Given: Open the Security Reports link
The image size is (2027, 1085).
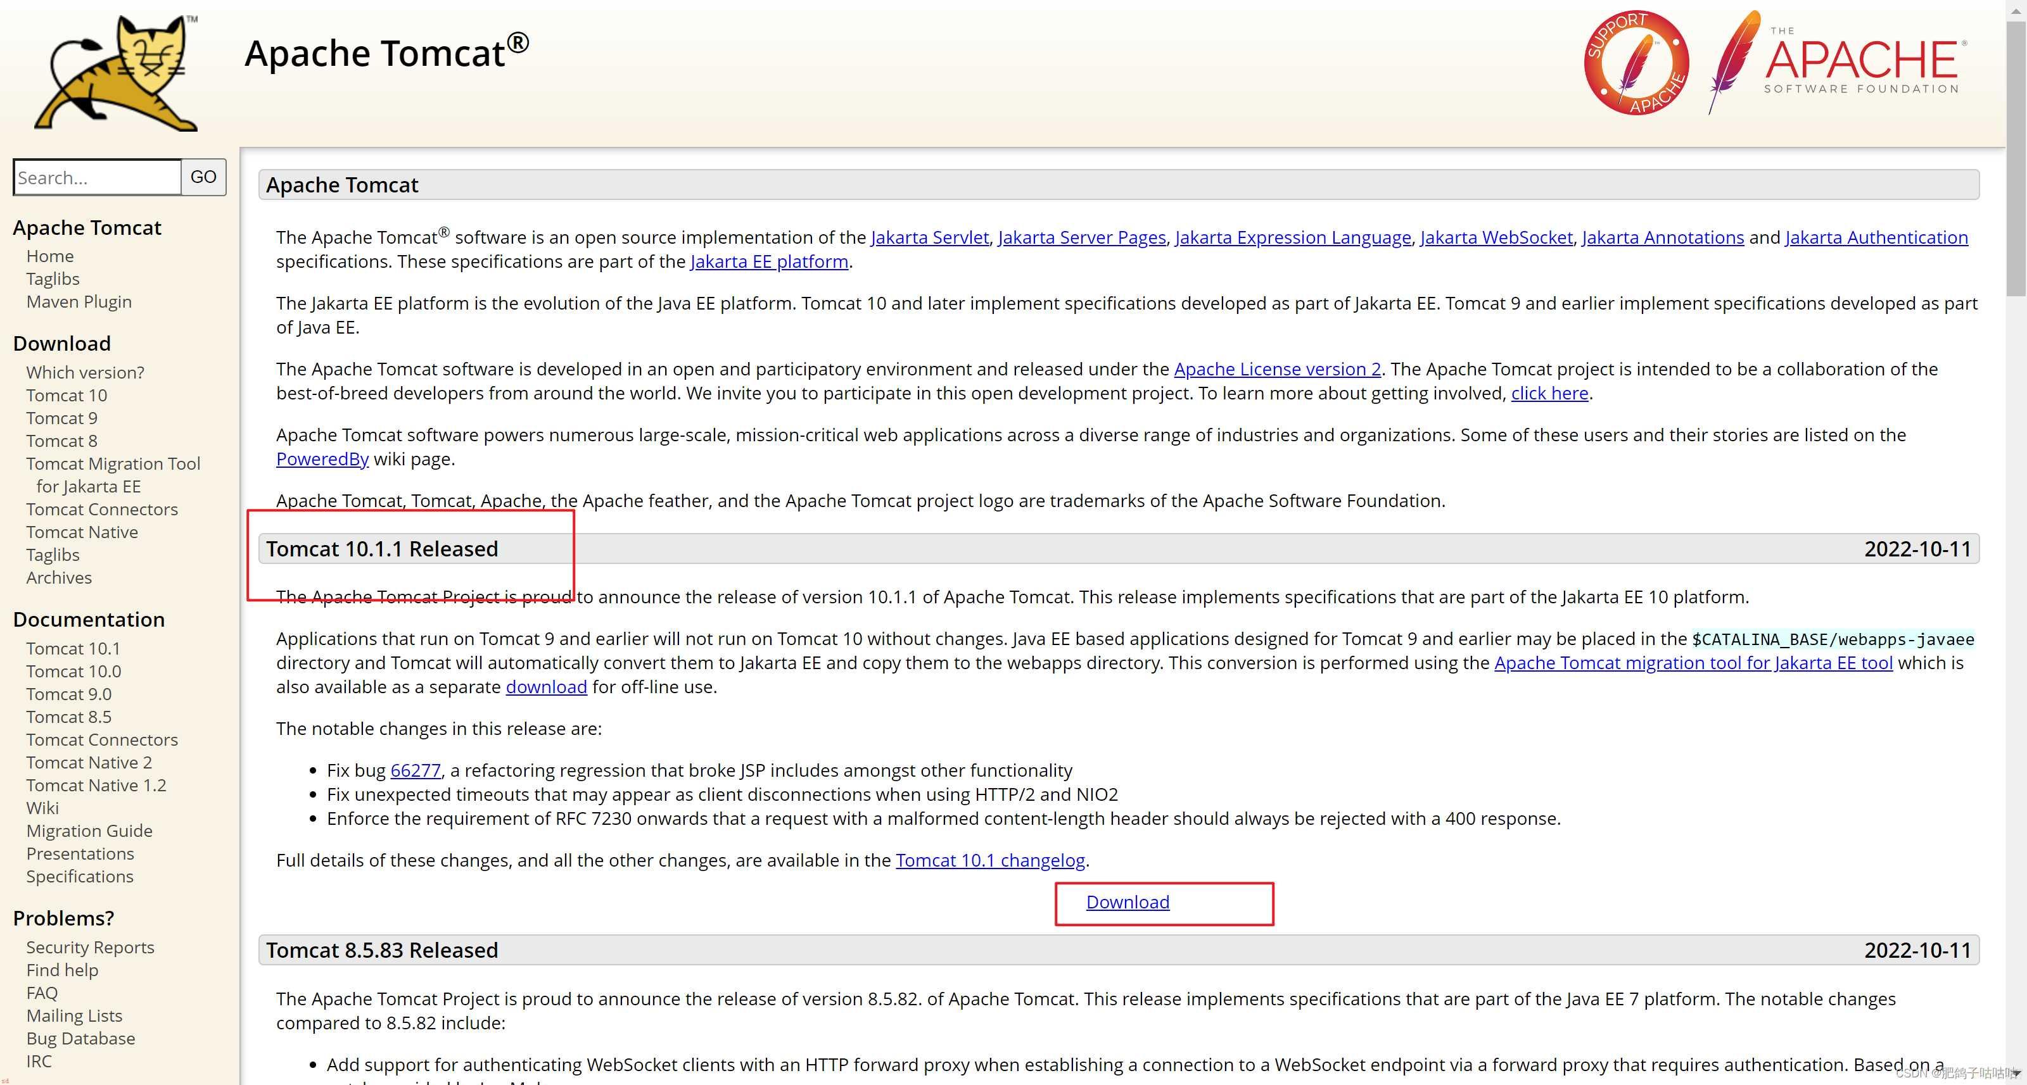Looking at the screenshot, I should pyautogui.click(x=90, y=948).
